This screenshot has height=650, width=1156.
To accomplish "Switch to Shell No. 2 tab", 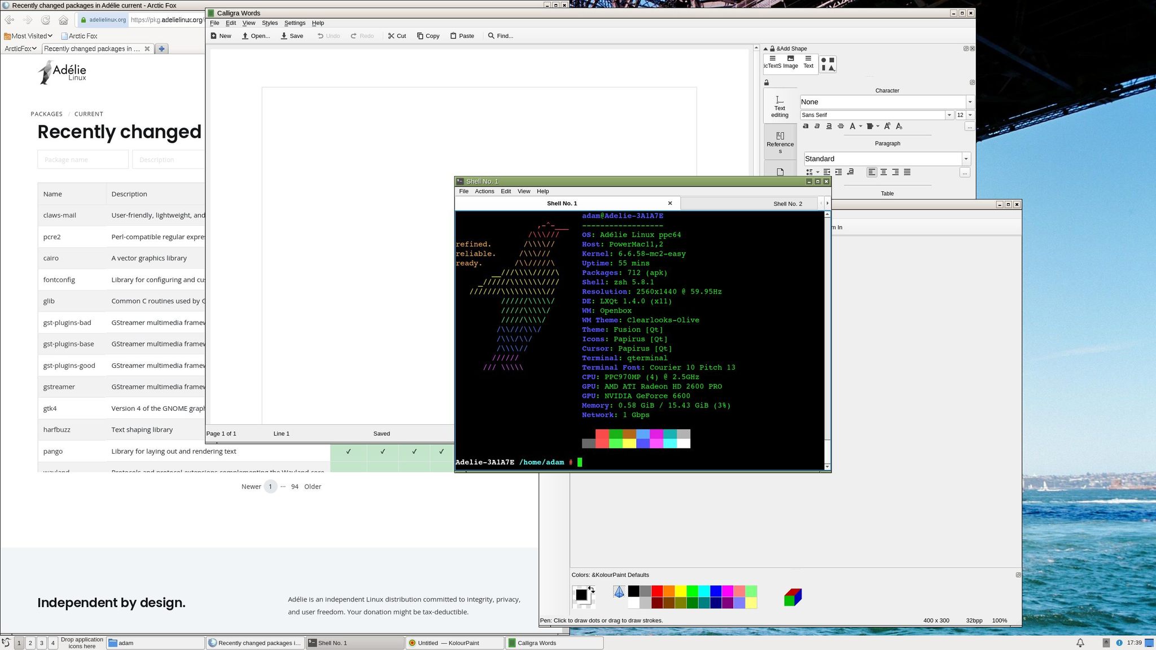I will (787, 204).
